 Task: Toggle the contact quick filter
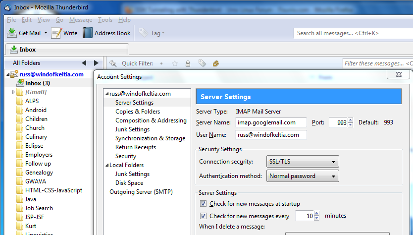pyautogui.click(x=188, y=63)
